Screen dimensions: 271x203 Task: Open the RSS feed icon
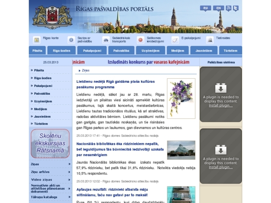point(228,8)
